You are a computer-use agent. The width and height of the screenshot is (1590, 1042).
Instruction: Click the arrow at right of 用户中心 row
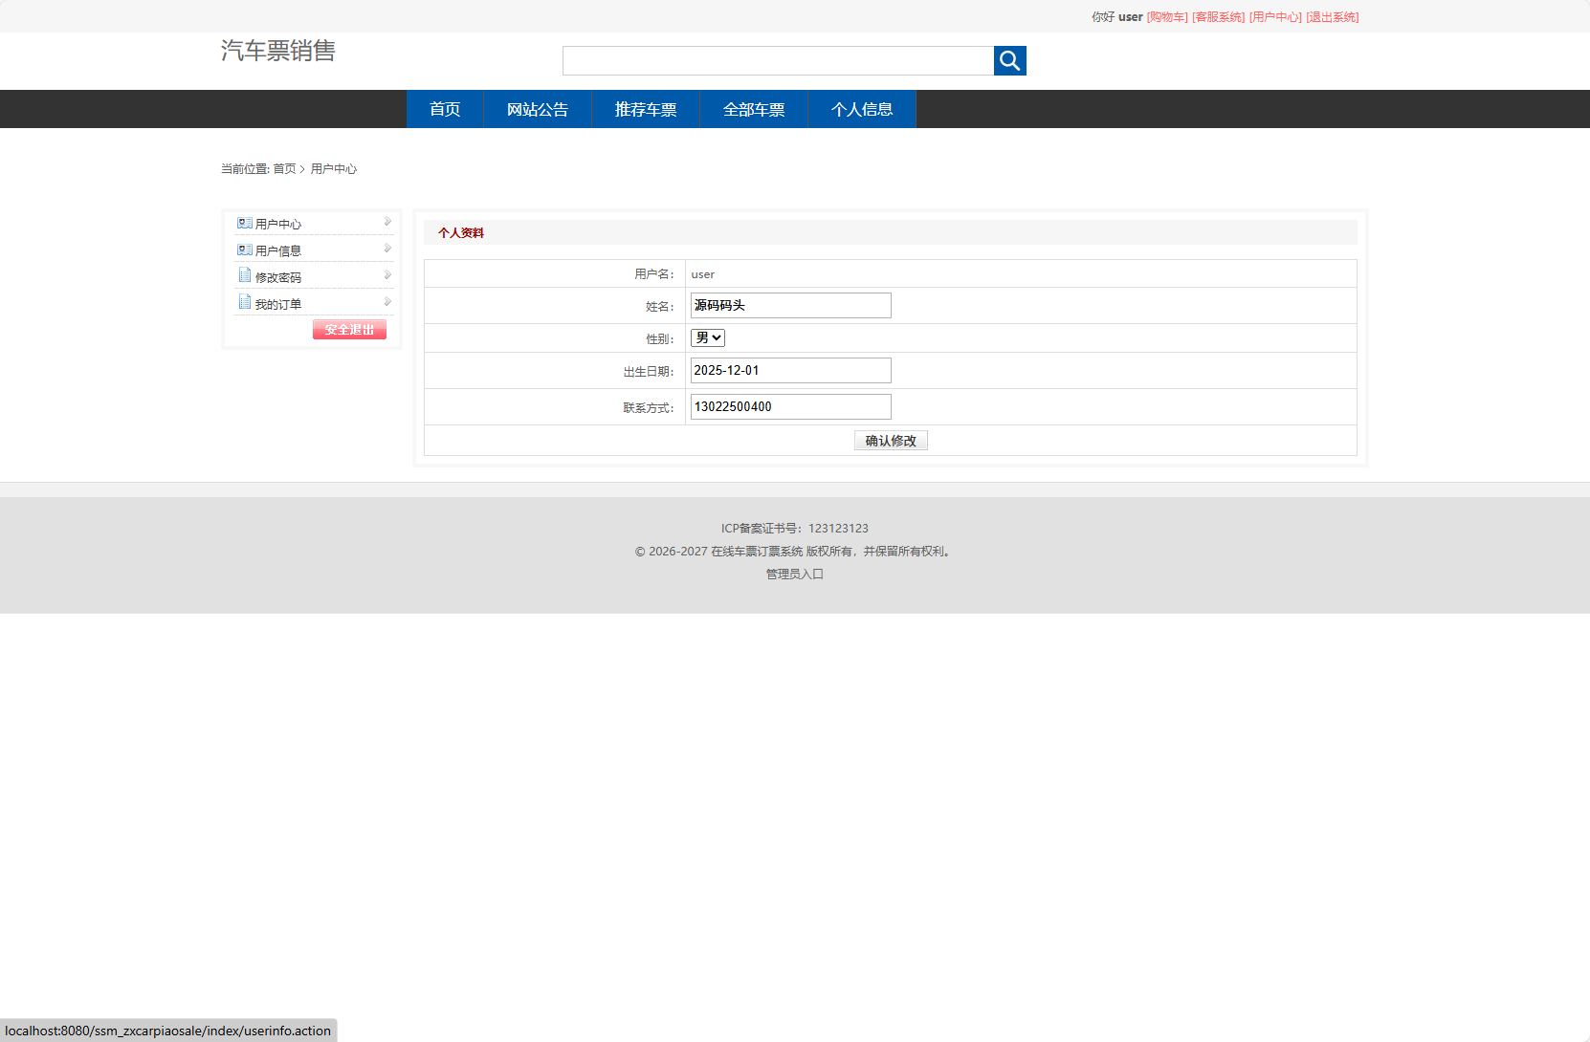coord(387,222)
